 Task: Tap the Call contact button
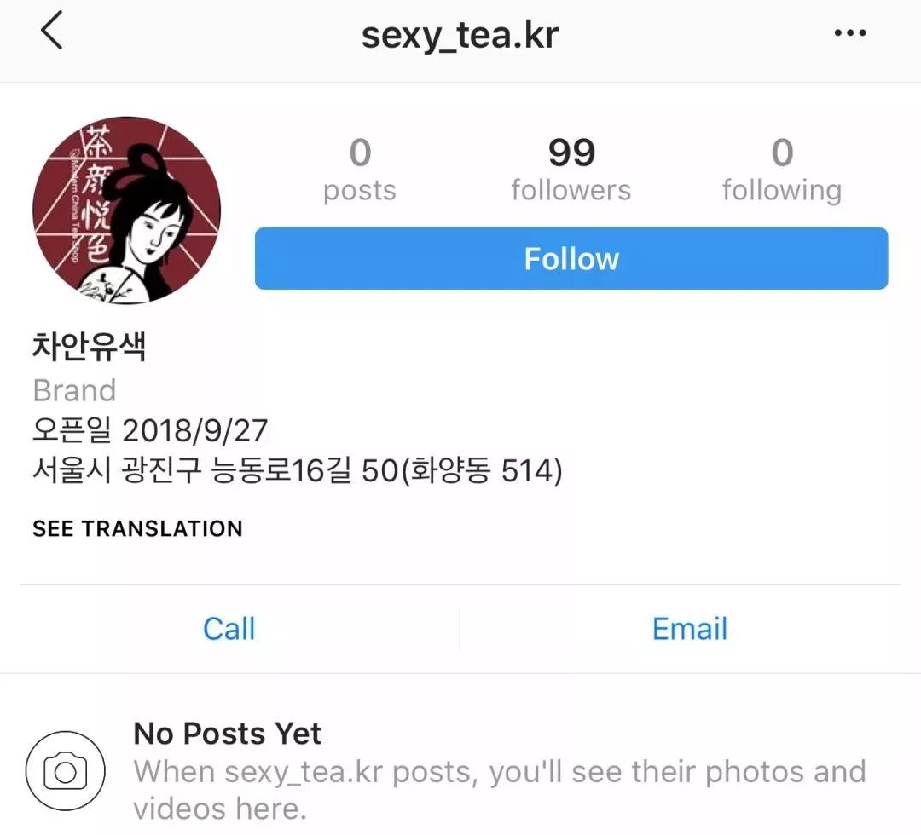(x=229, y=629)
